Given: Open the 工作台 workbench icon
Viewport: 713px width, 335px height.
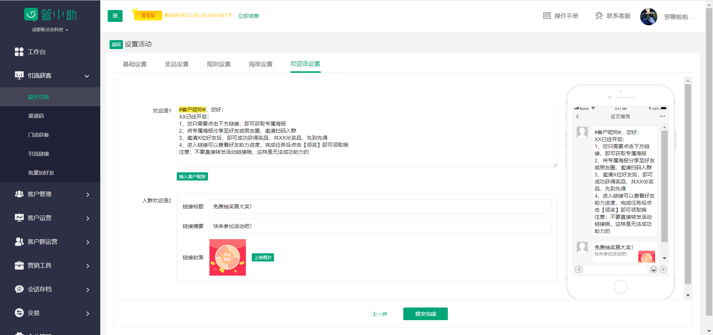Looking at the screenshot, I should (x=19, y=52).
